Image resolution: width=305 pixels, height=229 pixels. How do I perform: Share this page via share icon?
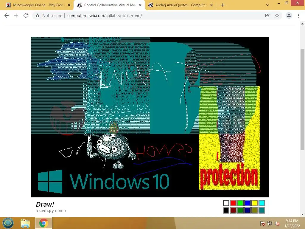click(267, 16)
